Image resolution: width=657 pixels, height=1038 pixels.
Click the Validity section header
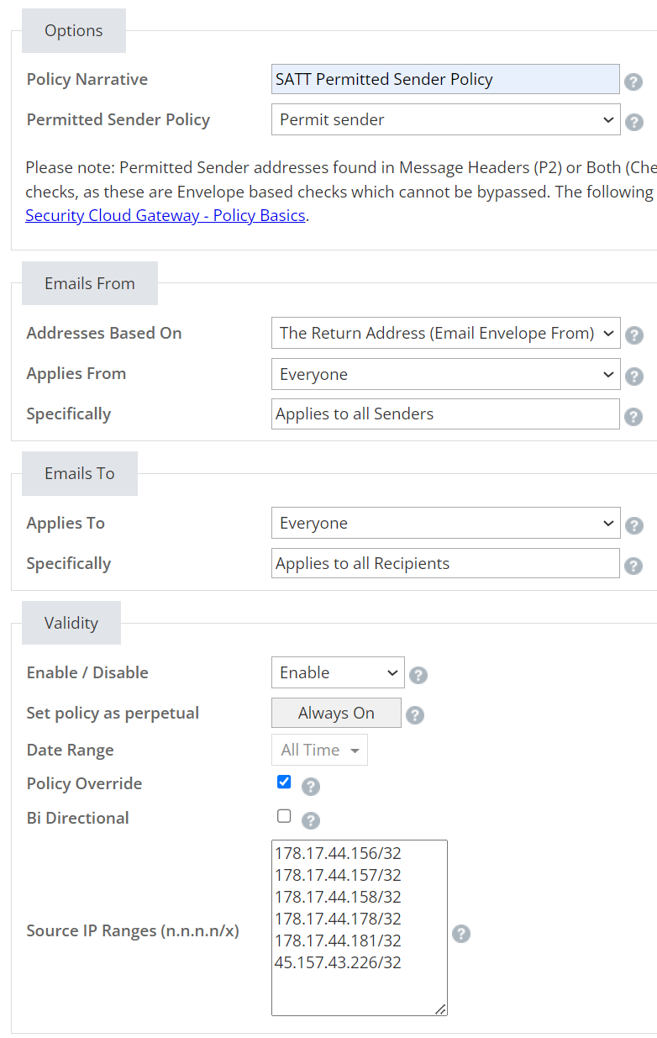pyautogui.click(x=71, y=623)
